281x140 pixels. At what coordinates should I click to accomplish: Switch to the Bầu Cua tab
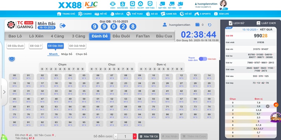(x=164, y=36)
